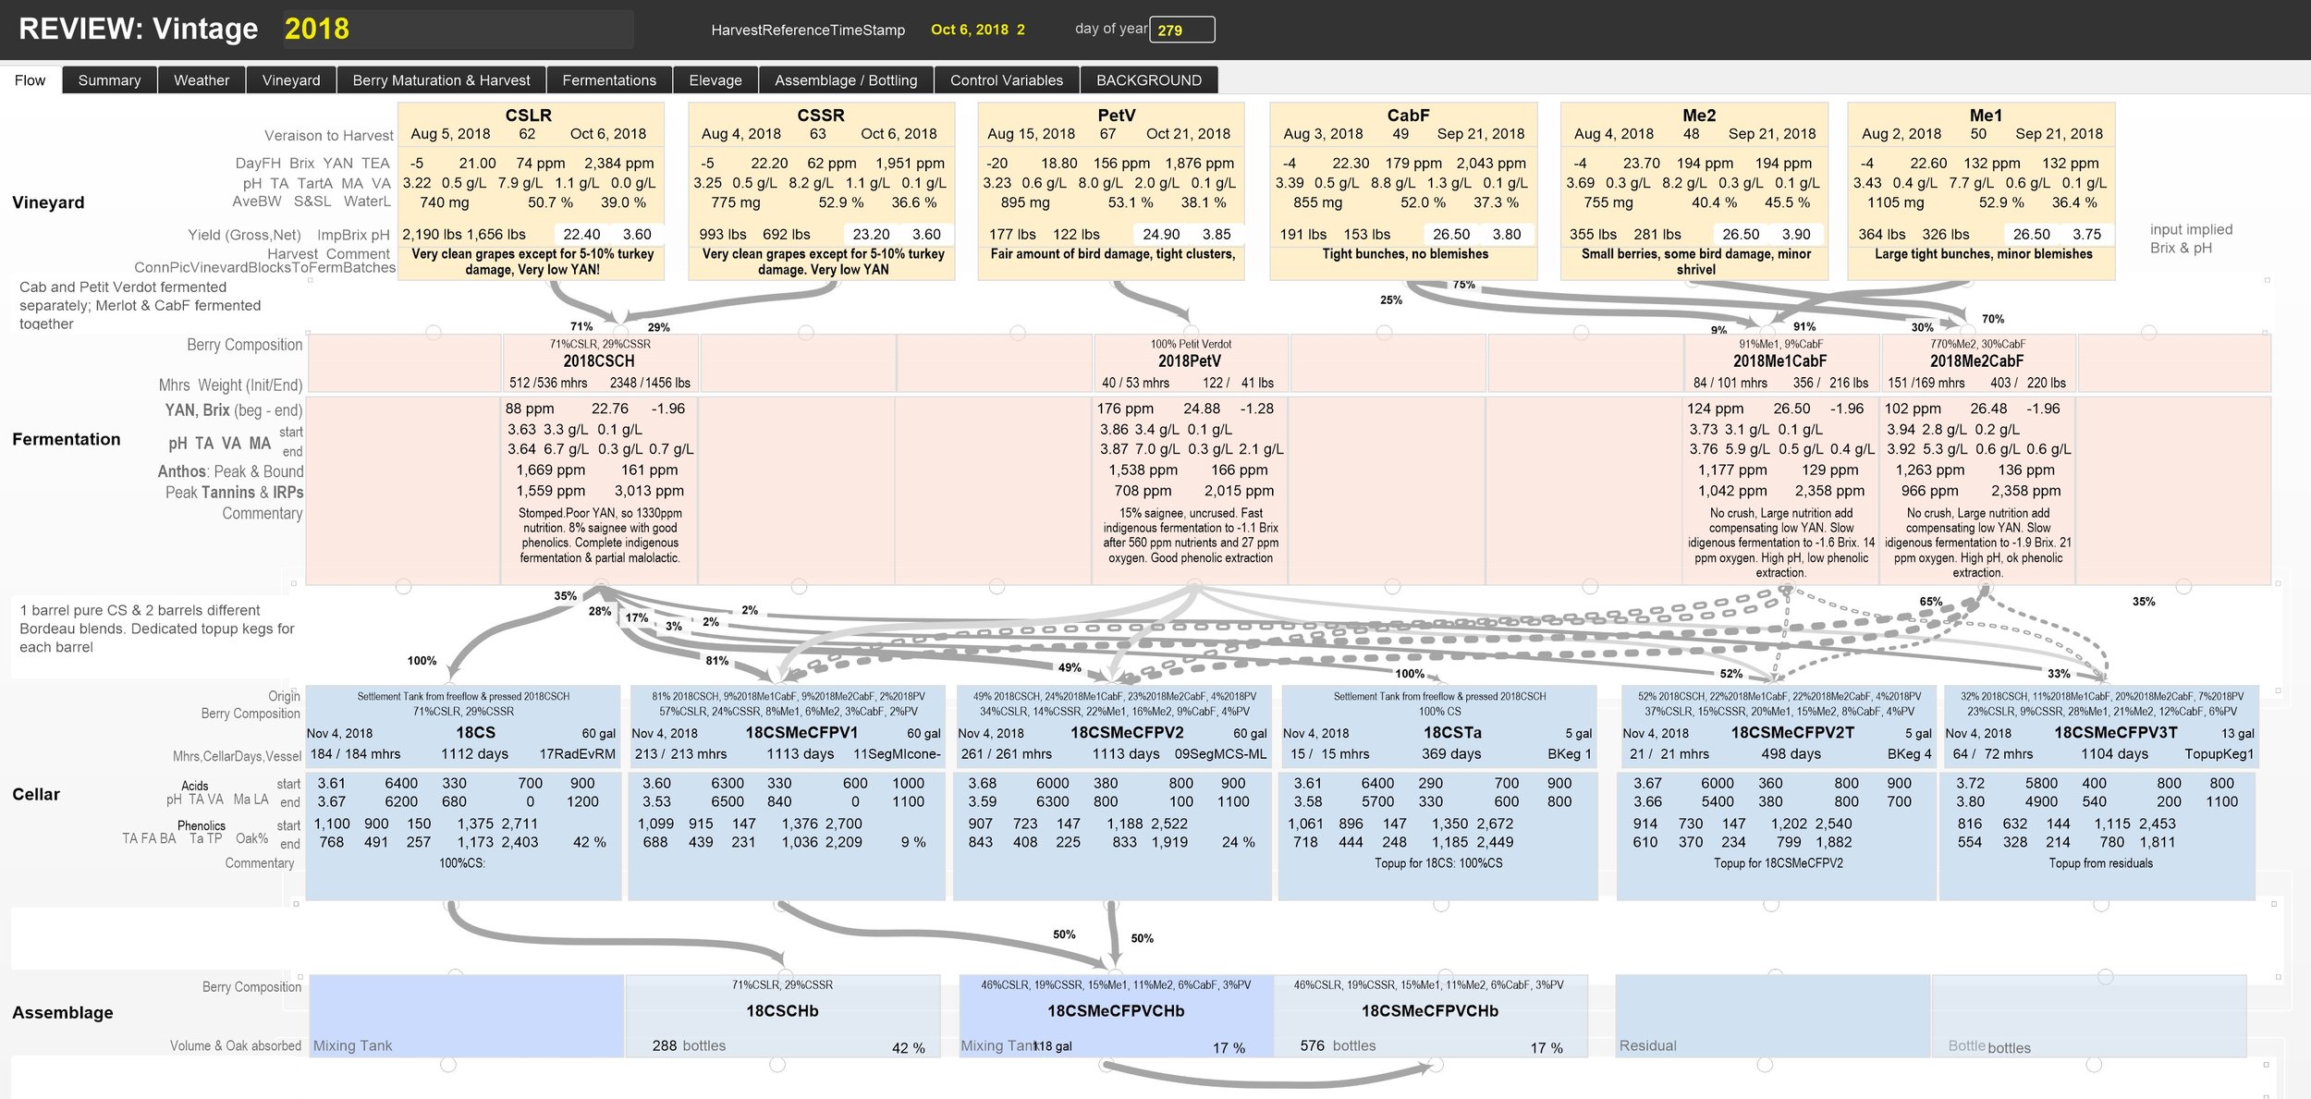Click the 17RadEvRM vessel name

(577, 753)
